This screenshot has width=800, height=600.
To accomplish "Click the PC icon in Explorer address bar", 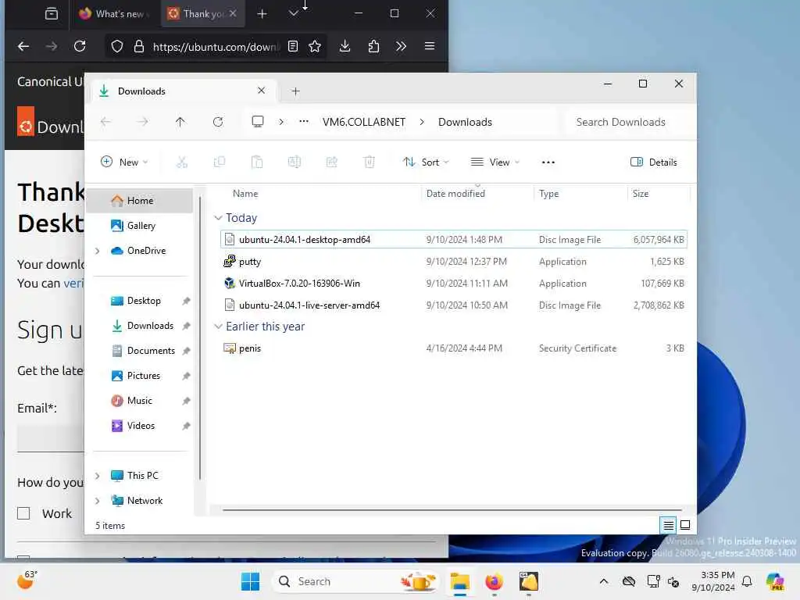I will [x=258, y=121].
